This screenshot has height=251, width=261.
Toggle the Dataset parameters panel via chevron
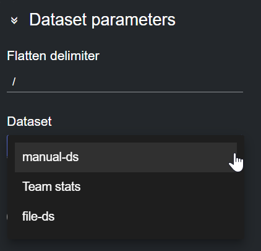pyautogui.click(x=14, y=20)
